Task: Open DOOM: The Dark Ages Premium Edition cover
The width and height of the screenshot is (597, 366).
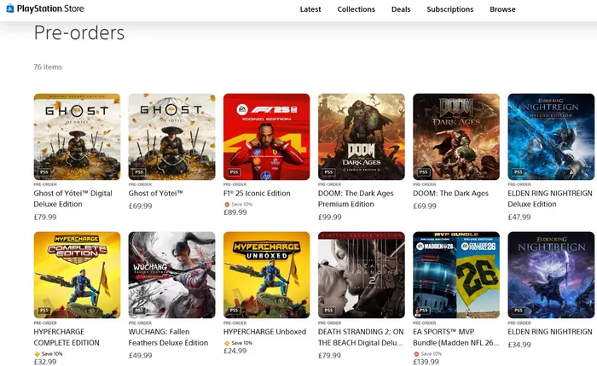Action: point(362,137)
